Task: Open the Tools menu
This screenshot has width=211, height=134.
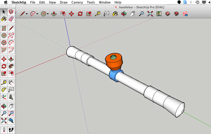Action: pos(91,2)
